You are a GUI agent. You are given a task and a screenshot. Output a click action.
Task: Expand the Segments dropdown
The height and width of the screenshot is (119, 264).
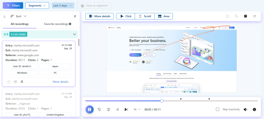[x=37, y=6]
